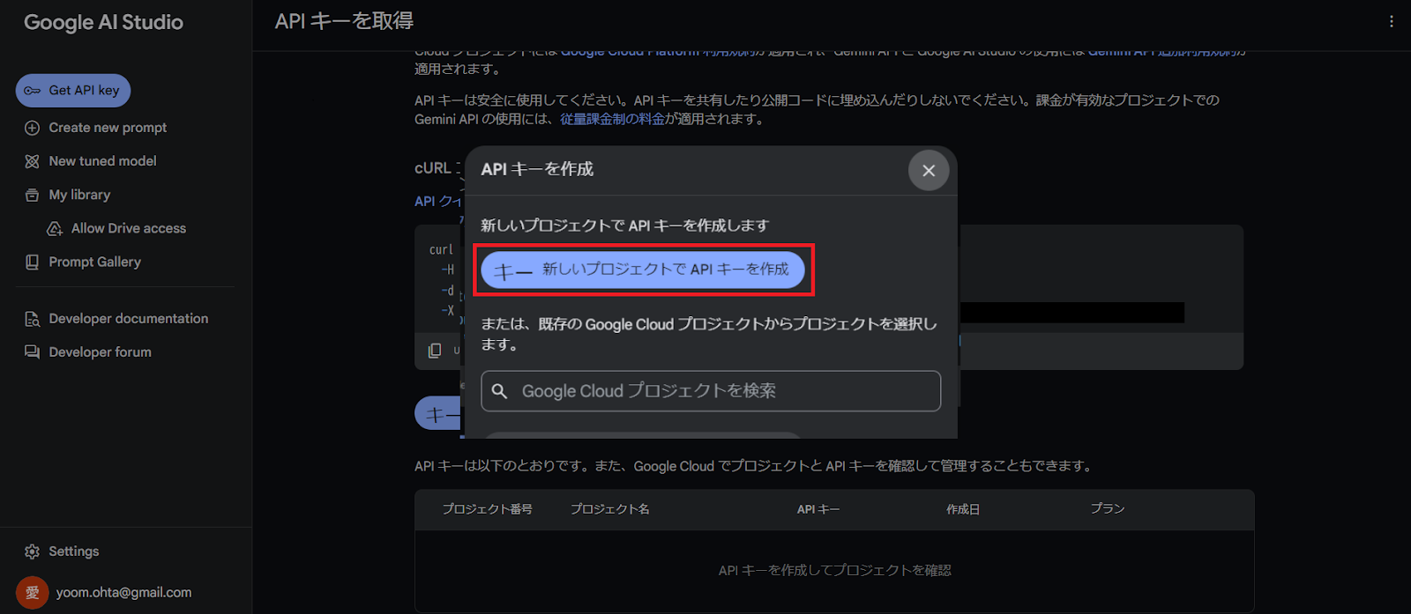Click the Prompt Gallery book icon

click(33, 263)
